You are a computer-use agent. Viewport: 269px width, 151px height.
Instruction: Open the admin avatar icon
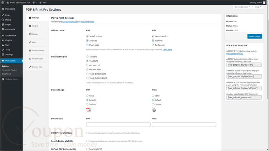264,2
